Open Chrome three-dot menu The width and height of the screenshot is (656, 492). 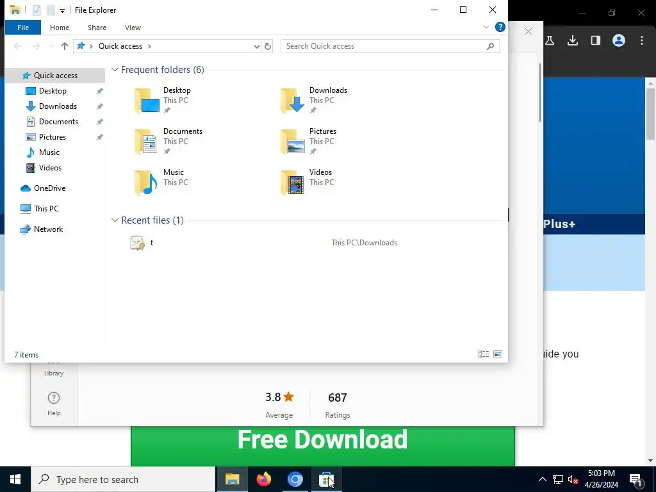tap(642, 40)
